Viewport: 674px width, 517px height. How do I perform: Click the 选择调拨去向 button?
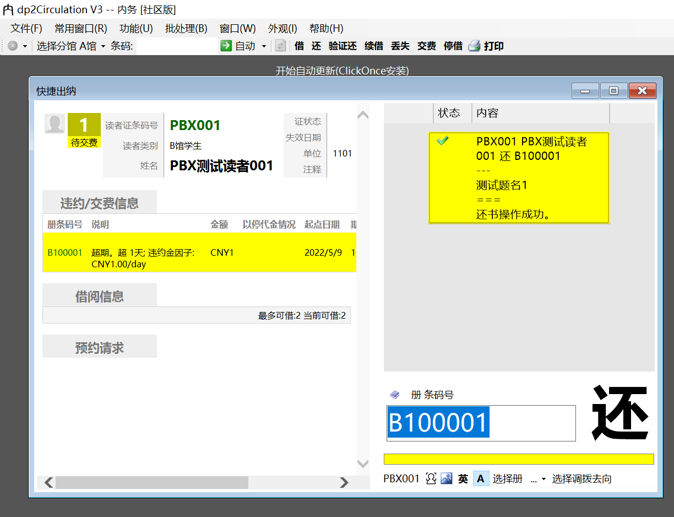[582, 479]
